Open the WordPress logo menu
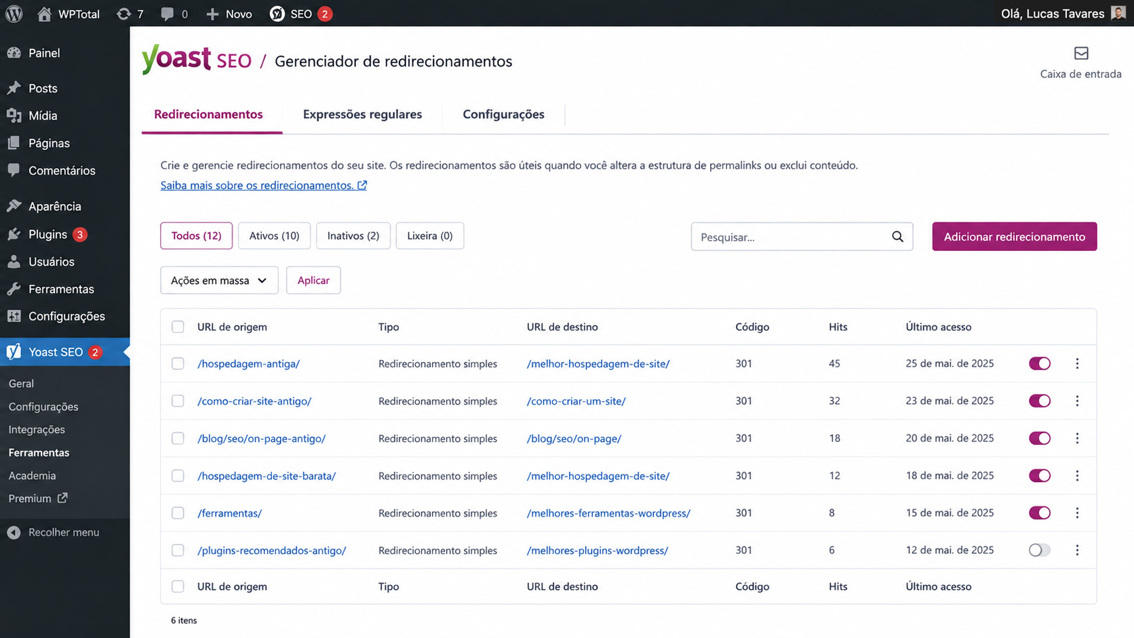This screenshot has width=1134, height=638. [x=14, y=14]
